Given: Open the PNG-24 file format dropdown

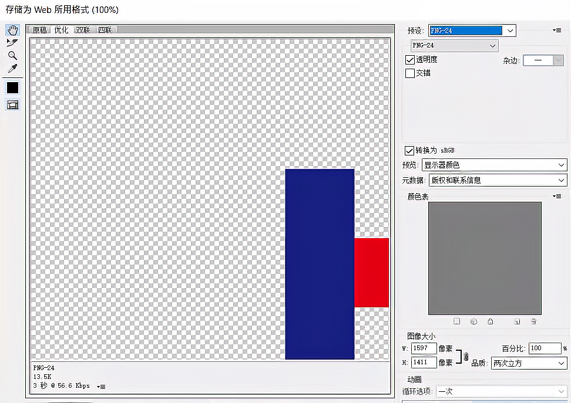Looking at the screenshot, I should [455, 46].
